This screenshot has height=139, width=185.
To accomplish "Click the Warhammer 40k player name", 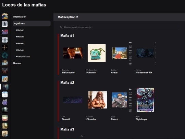I will 144,72.
